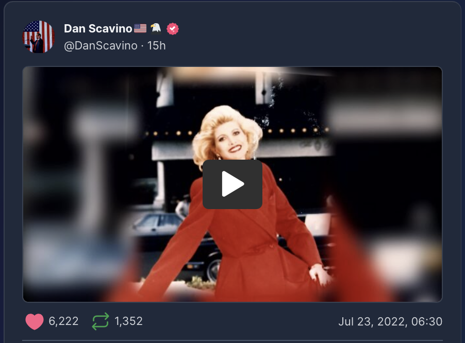Image resolution: width=465 pixels, height=343 pixels.
Task: Click the red verified checkmark badge
Action: tap(173, 29)
